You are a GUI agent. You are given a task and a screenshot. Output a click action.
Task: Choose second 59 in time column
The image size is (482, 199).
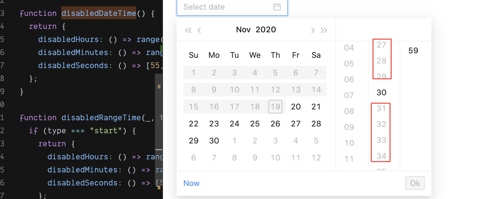(413, 51)
